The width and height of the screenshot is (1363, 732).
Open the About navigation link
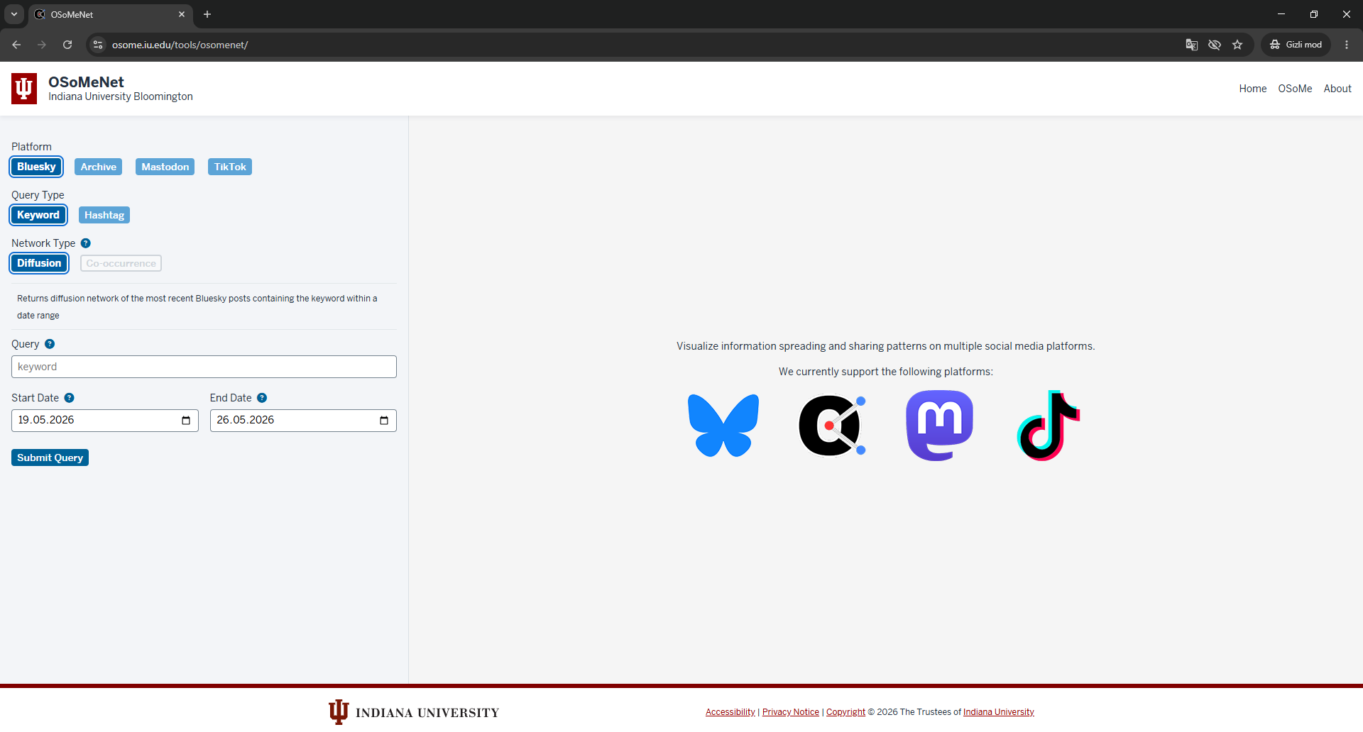pyautogui.click(x=1337, y=89)
